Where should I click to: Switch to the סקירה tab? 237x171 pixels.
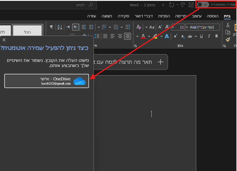[x=123, y=16]
